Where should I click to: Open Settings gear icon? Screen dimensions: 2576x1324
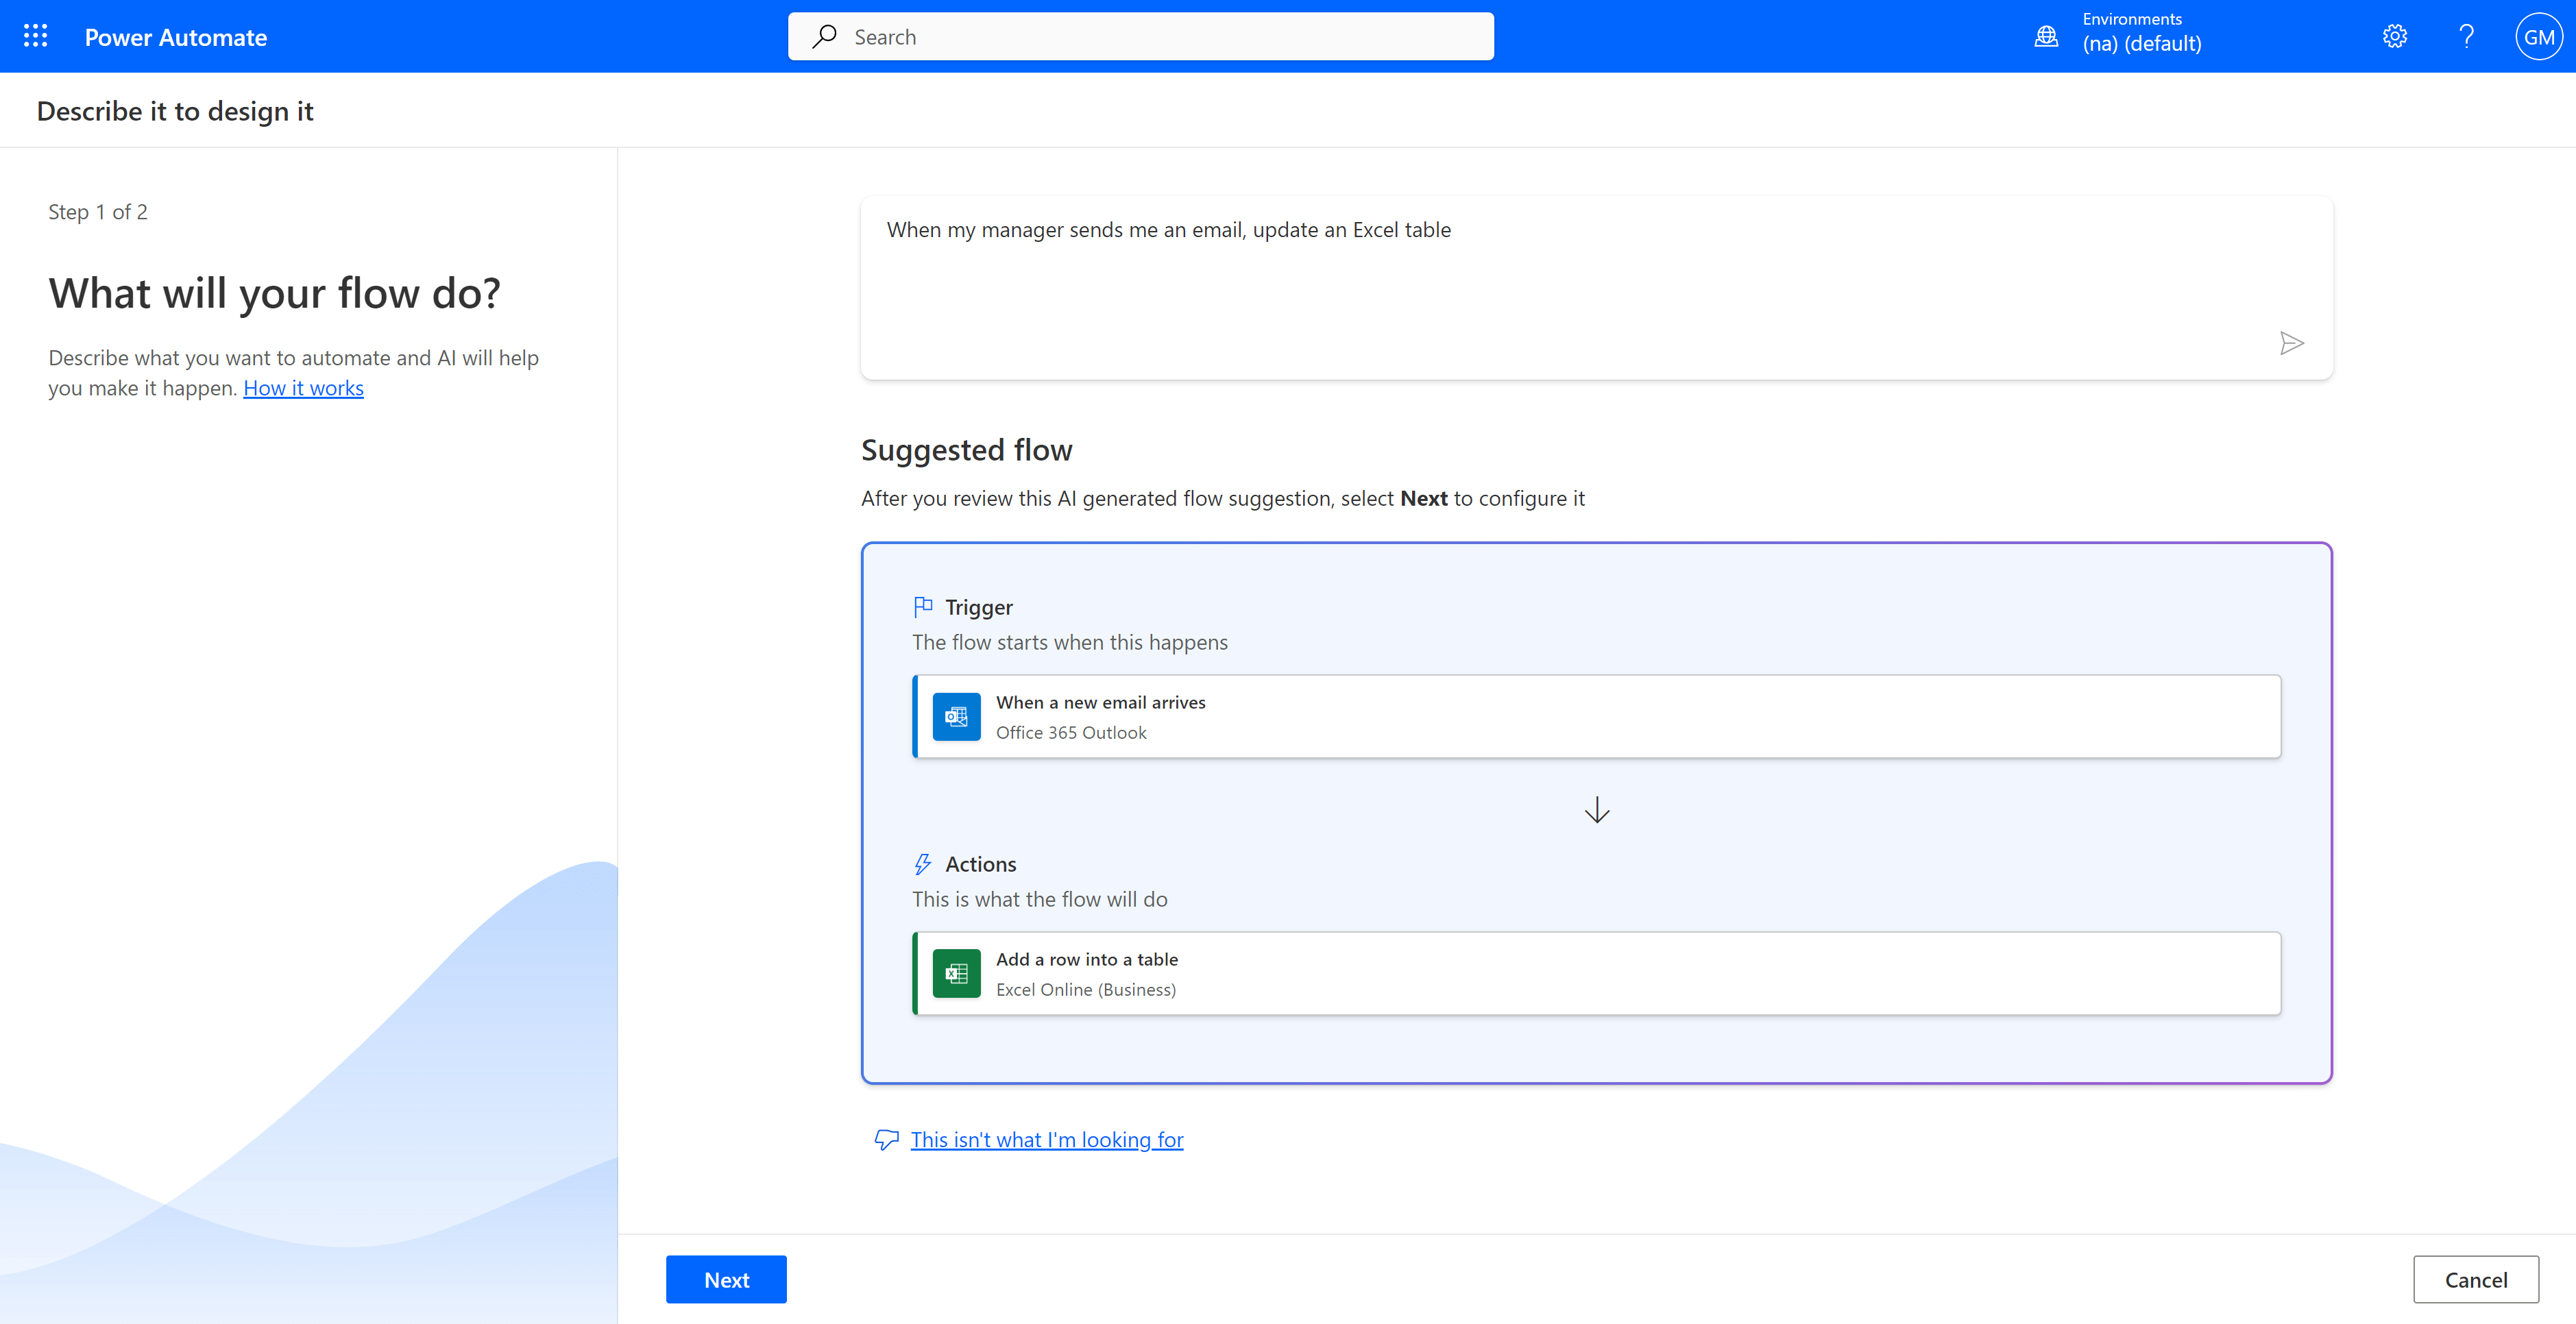point(2394,37)
